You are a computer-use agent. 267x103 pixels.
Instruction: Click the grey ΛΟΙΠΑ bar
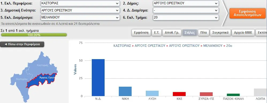pos(260,93)
